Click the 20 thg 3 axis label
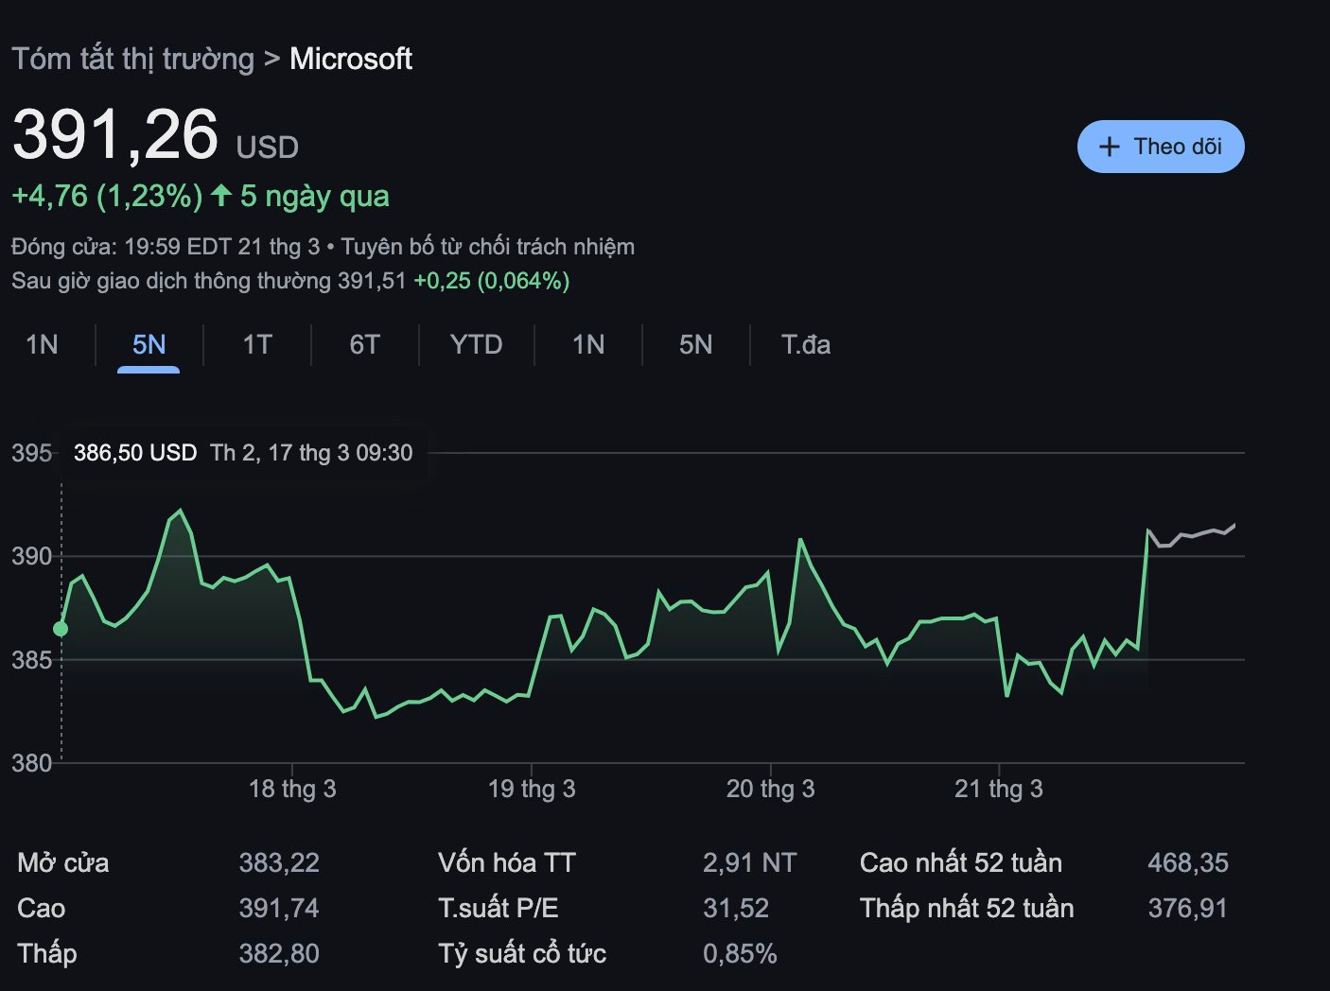This screenshot has width=1330, height=991. (x=770, y=789)
